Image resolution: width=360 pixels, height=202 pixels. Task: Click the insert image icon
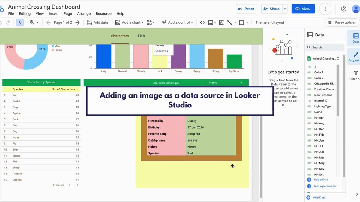click(x=211, y=22)
